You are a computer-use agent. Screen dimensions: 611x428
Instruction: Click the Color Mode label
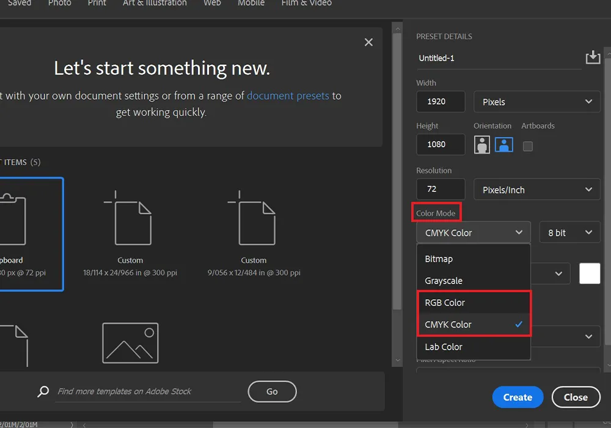click(x=436, y=213)
